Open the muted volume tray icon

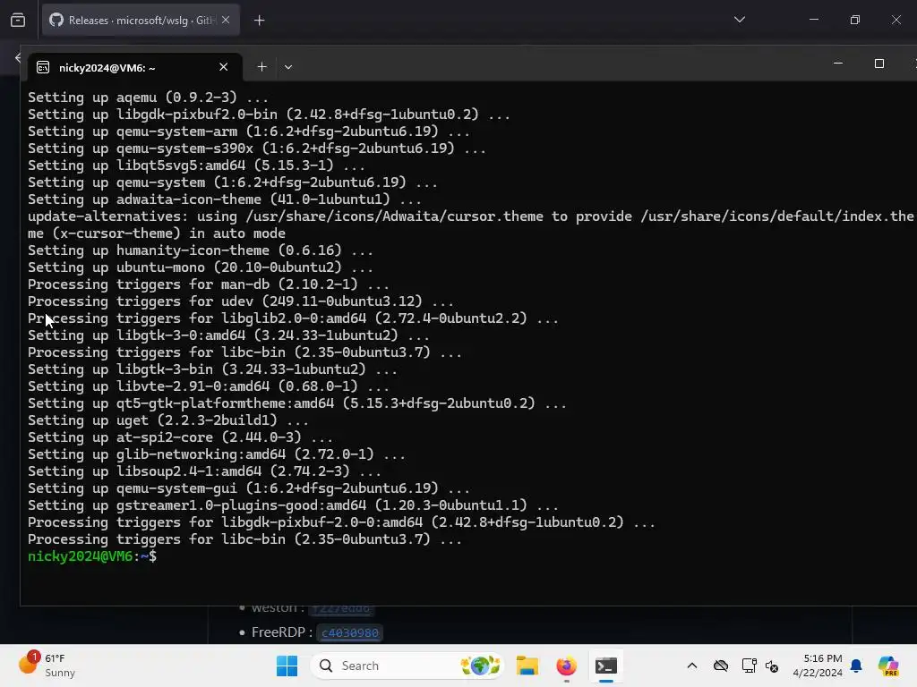772,666
